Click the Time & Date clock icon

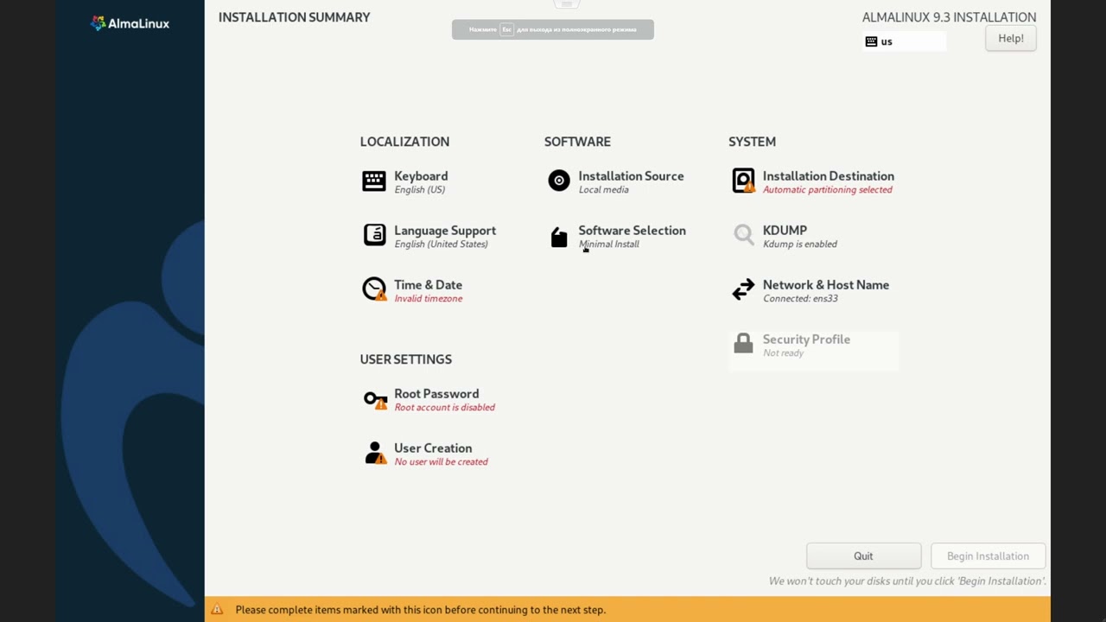[374, 289]
